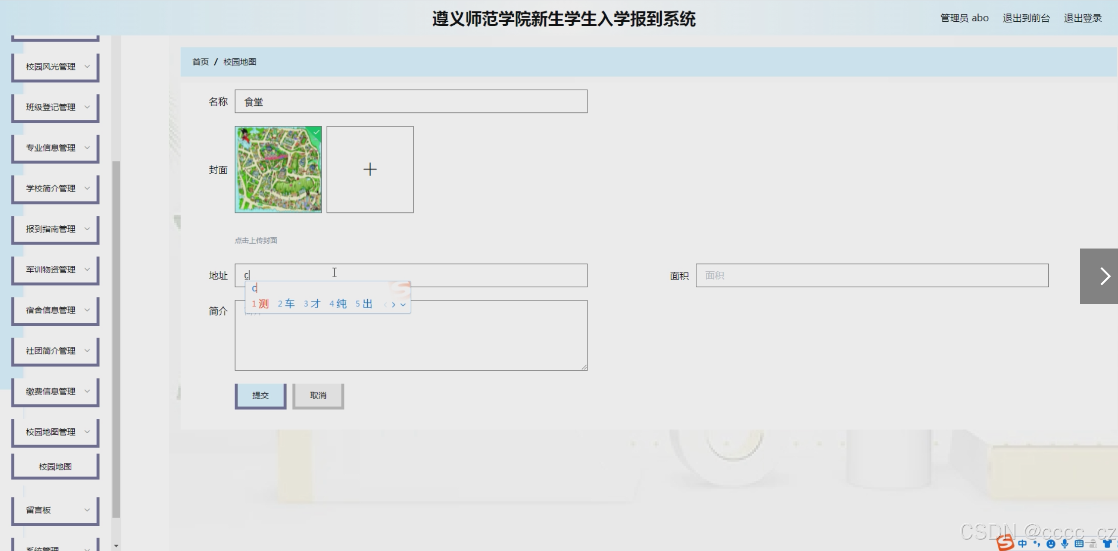Click 退出登录 link in header
The image size is (1118, 551).
[x=1082, y=18]
